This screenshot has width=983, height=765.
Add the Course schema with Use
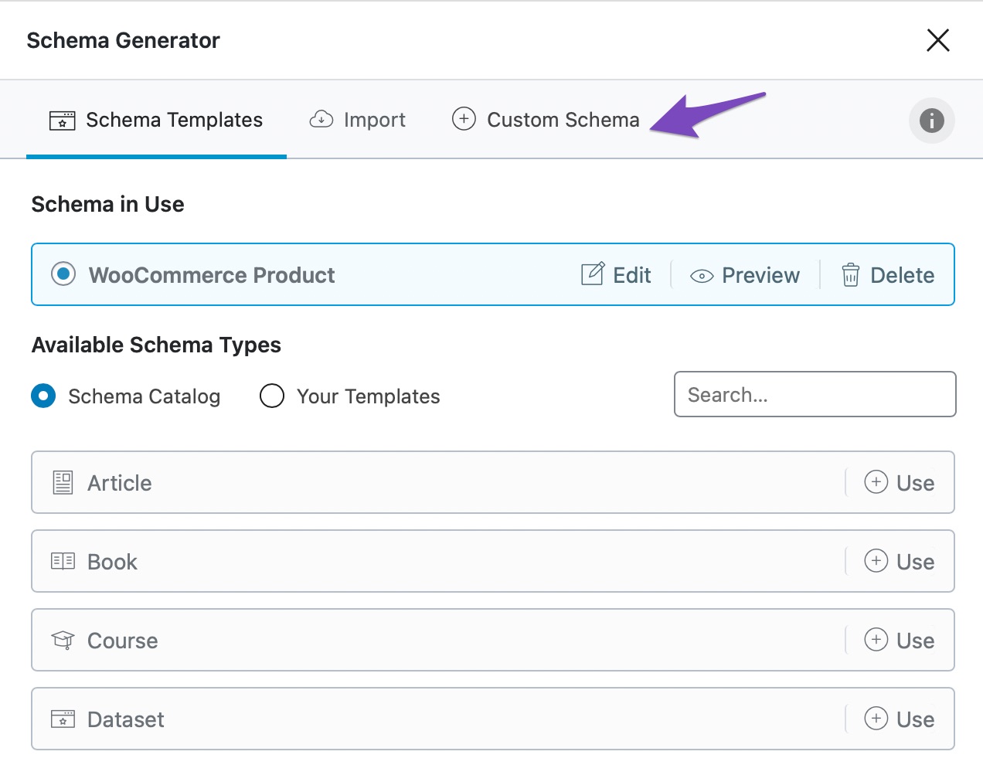tap(900, 641)
